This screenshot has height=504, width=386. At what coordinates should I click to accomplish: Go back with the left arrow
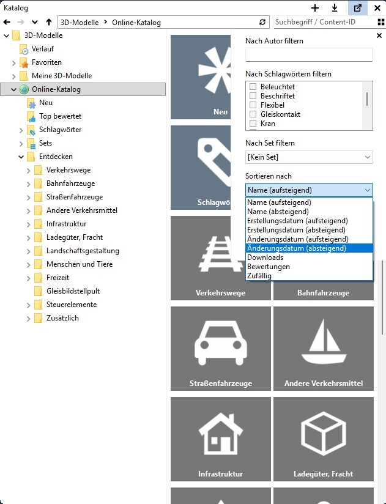point(7,22)
